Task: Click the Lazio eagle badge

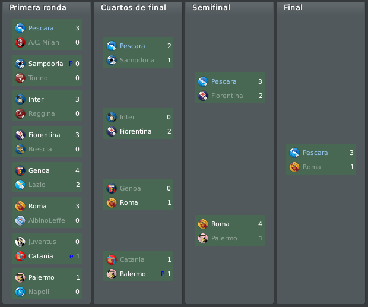Action: (20, 185)
